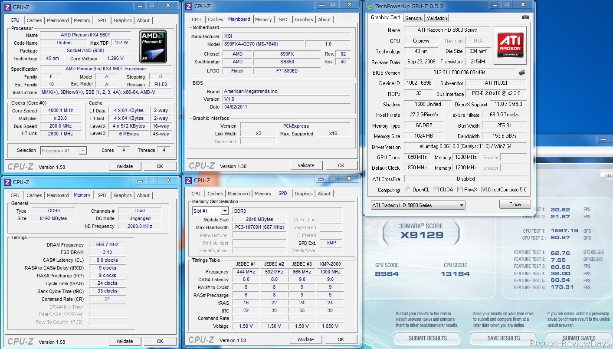Image resolution: width=613 pixels, height=349 pixels.
Task: Click title bar icon of CPU-Z Mainboard window
Action: tap(189, 6)
